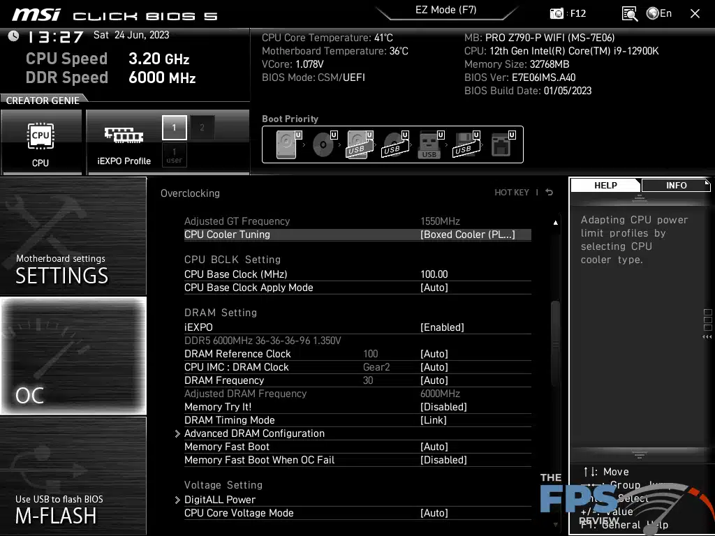Click the CPU chip icon in Creator Genie

tap(40, 136)
